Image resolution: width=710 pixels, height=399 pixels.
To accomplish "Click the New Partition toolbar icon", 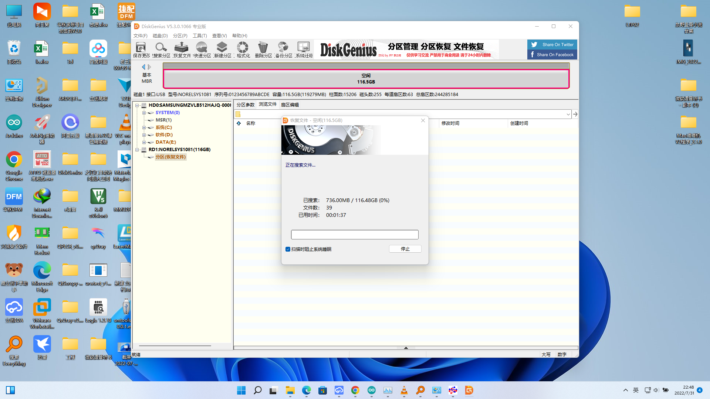I will click(x=222, y=50).
